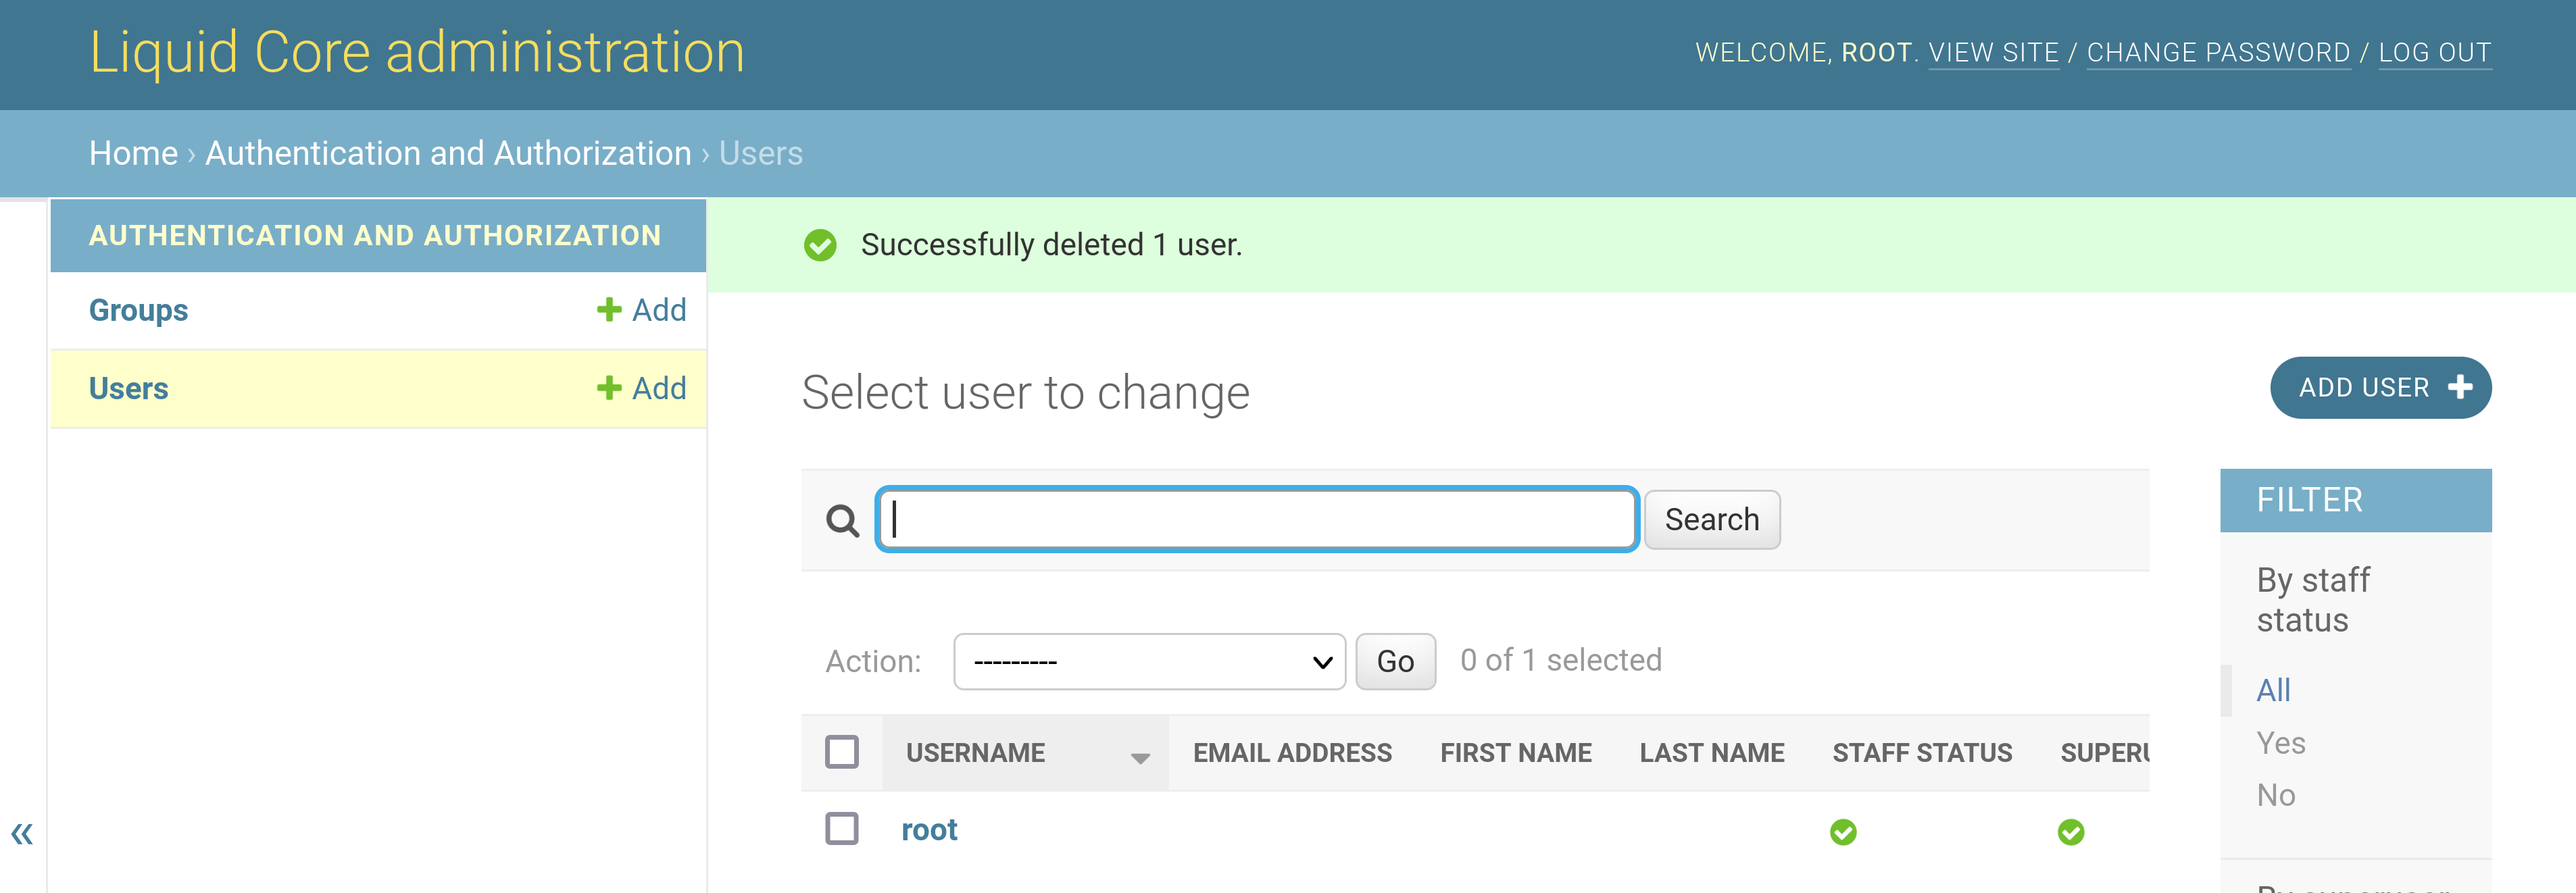Image resolution: width=2576 pixels, height=893 pixels.
Task: Click into the user search field
Action: click(x=1257, y=520)
